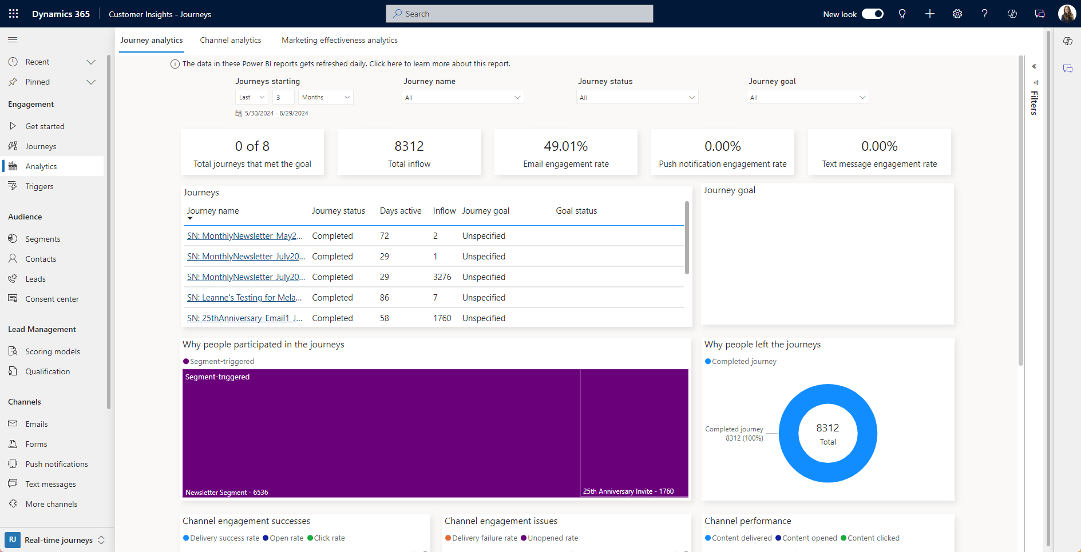
Task: Switch to Channel analytics tab
Action: 231,40
